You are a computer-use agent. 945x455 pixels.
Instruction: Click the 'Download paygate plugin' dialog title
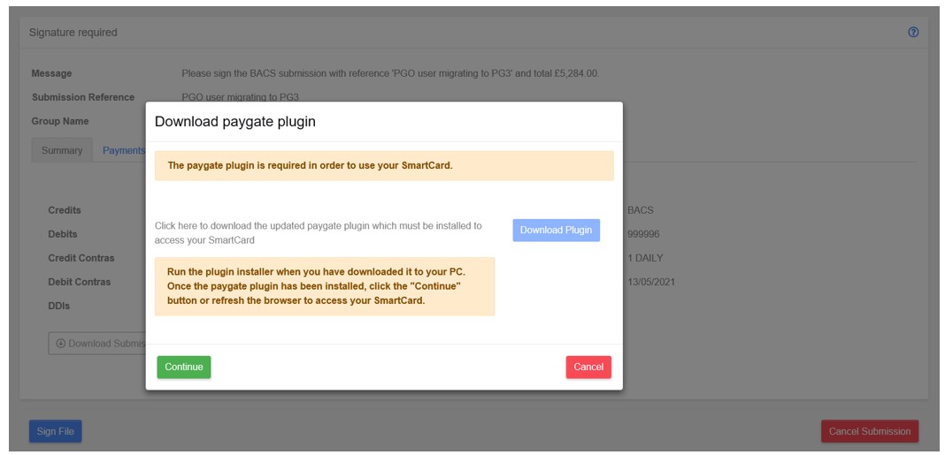point(235,122)
